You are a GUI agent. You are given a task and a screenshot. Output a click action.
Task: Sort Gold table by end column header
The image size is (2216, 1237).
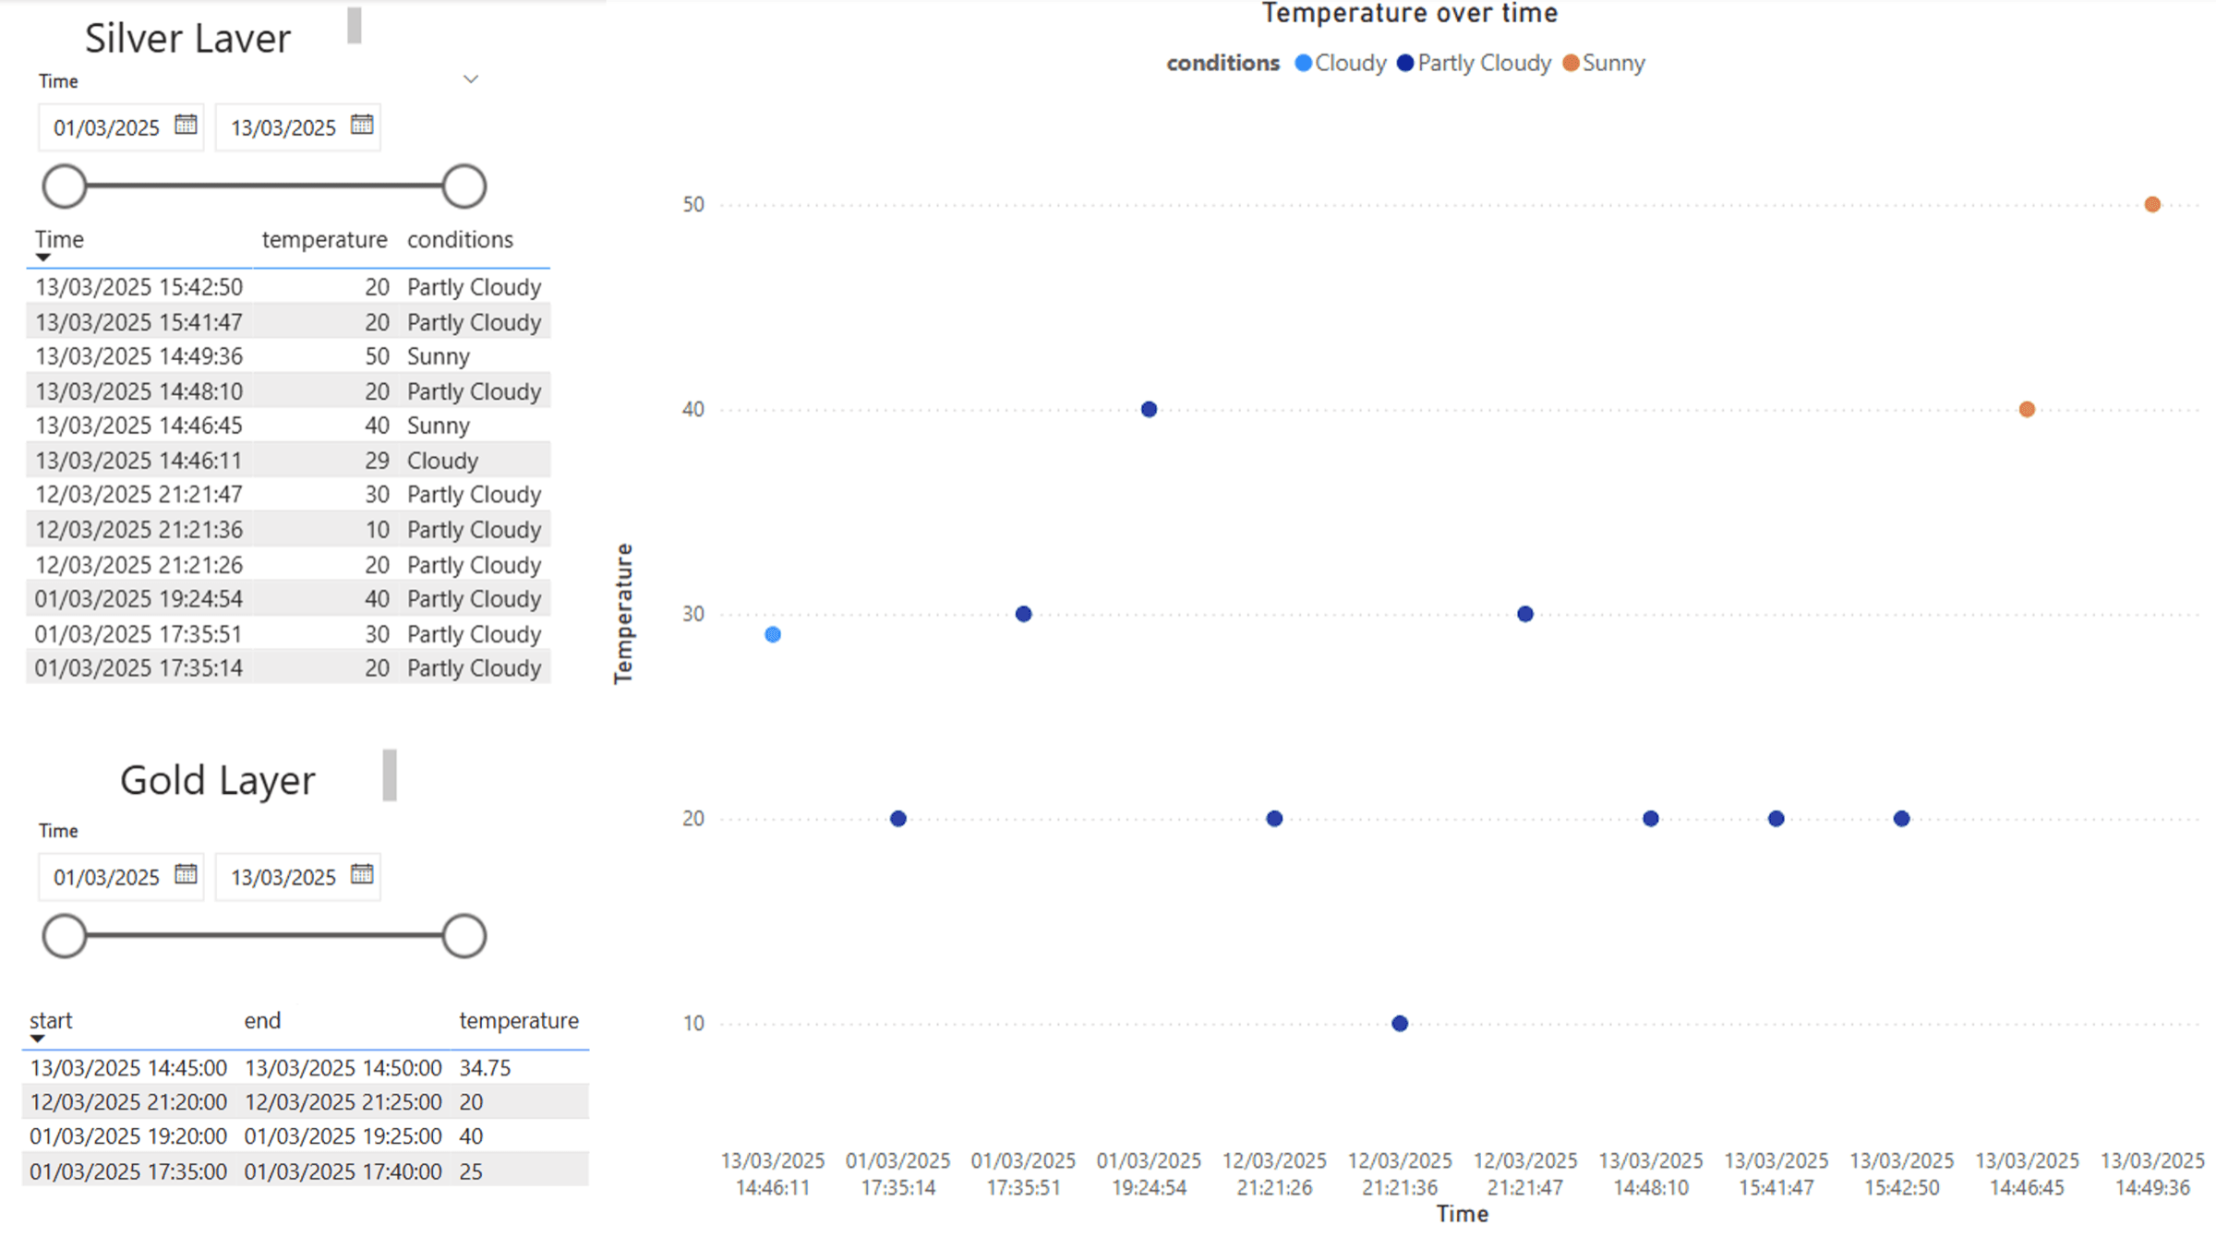[262, 1021]
